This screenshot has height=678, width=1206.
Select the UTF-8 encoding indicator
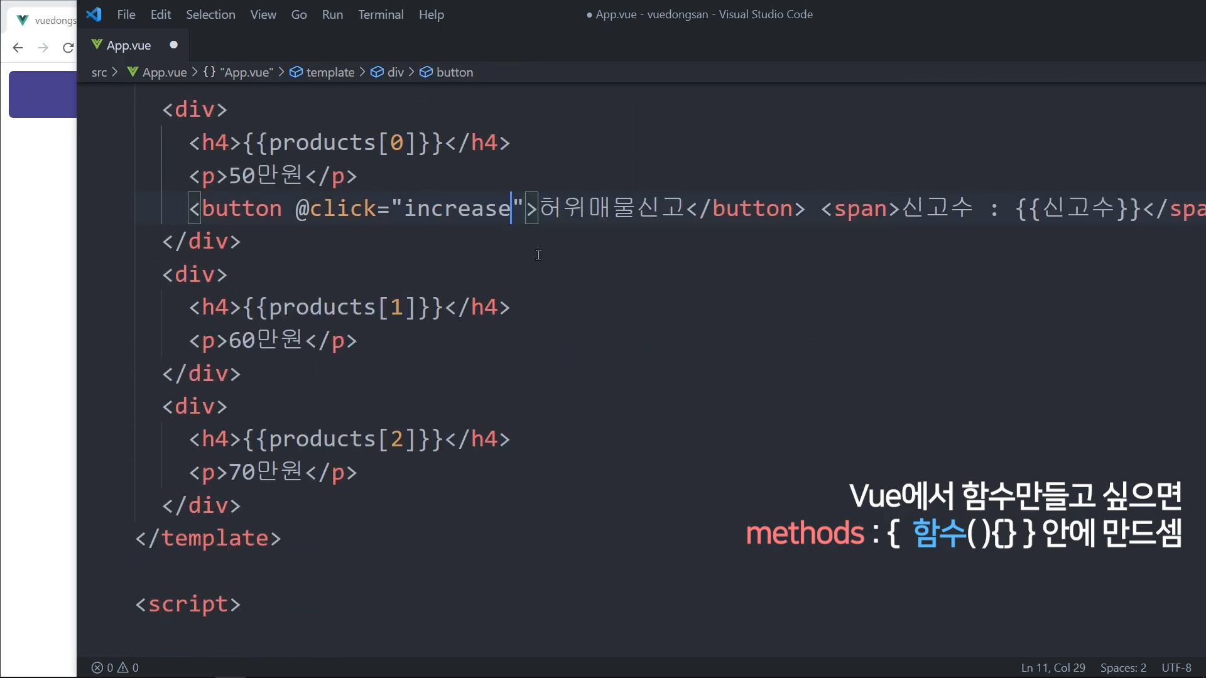pyautogui.click(x=1176, y=668)
